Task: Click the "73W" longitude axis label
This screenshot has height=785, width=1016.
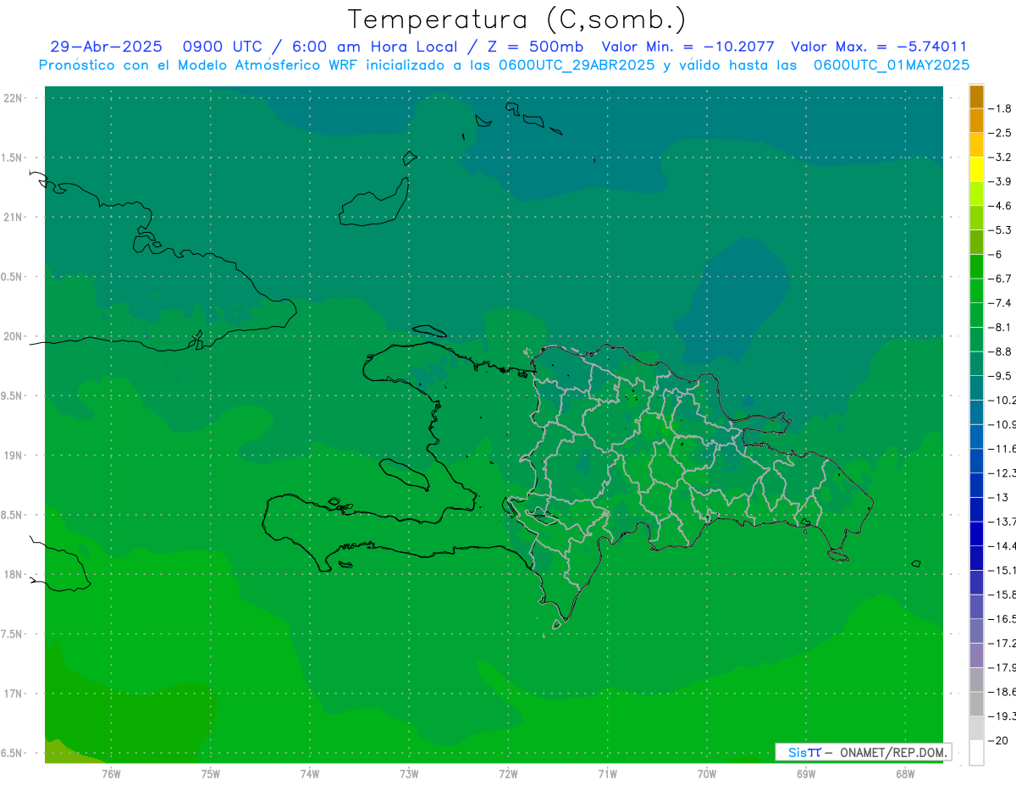Action: tap(409, 774)
